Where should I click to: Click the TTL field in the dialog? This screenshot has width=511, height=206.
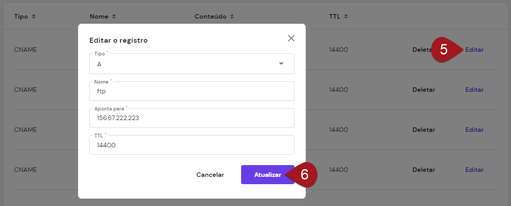pos(191,145)
